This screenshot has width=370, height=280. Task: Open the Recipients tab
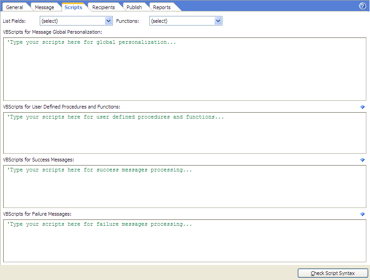[103, 7]
